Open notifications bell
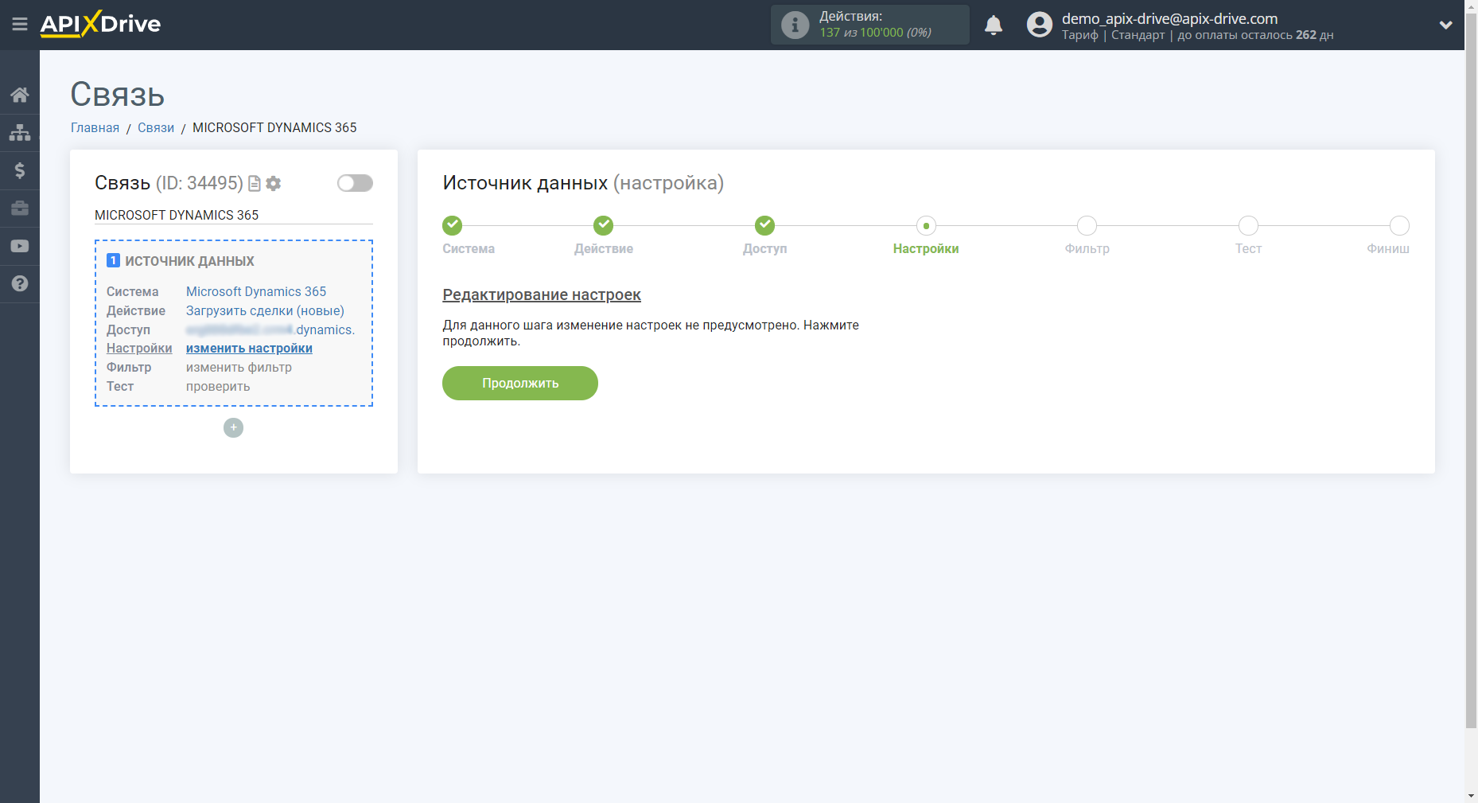1478x803 pixels. click(994, 25)
